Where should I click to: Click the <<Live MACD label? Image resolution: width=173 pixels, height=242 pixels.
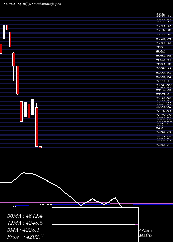(x=146, y=233)
